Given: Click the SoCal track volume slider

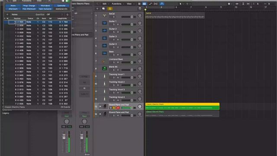Looking at the screenshot, I should pos(129,17).
